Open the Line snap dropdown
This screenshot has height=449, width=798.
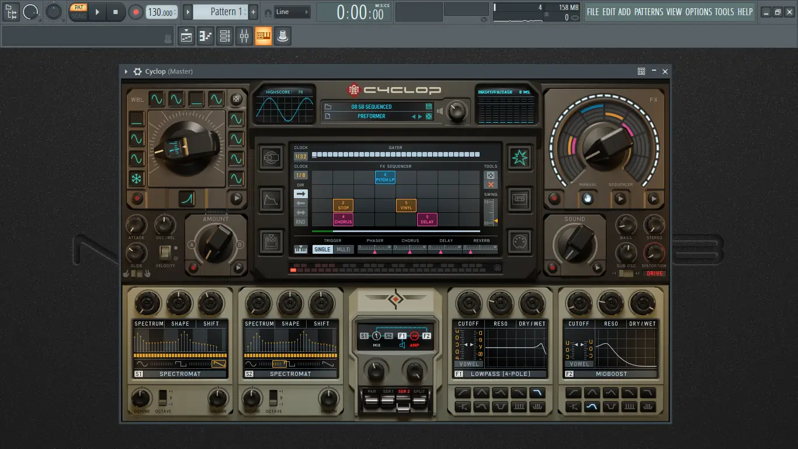292,12
